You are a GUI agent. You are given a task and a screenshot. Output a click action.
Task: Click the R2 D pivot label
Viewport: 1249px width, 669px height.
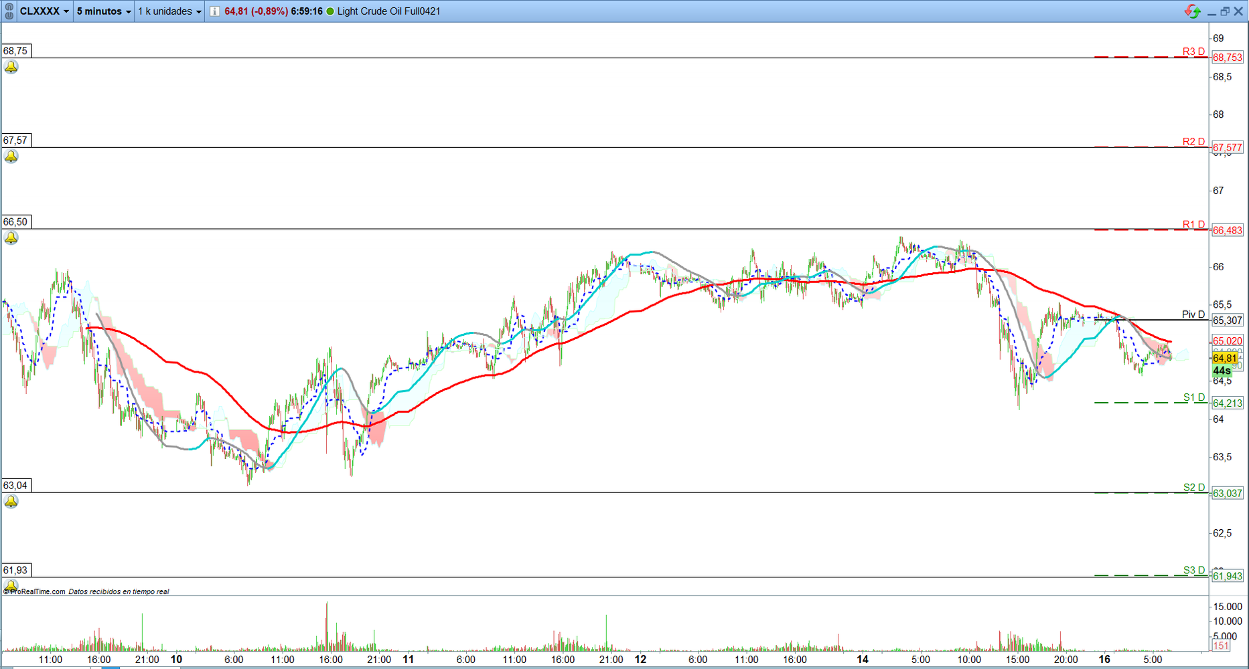(x=1193, y=142)
